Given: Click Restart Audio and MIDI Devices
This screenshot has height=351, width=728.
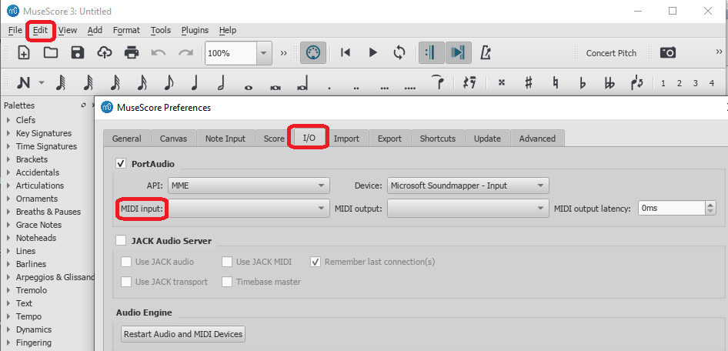Looking at the screenshot, I should [x=183, y=334].
